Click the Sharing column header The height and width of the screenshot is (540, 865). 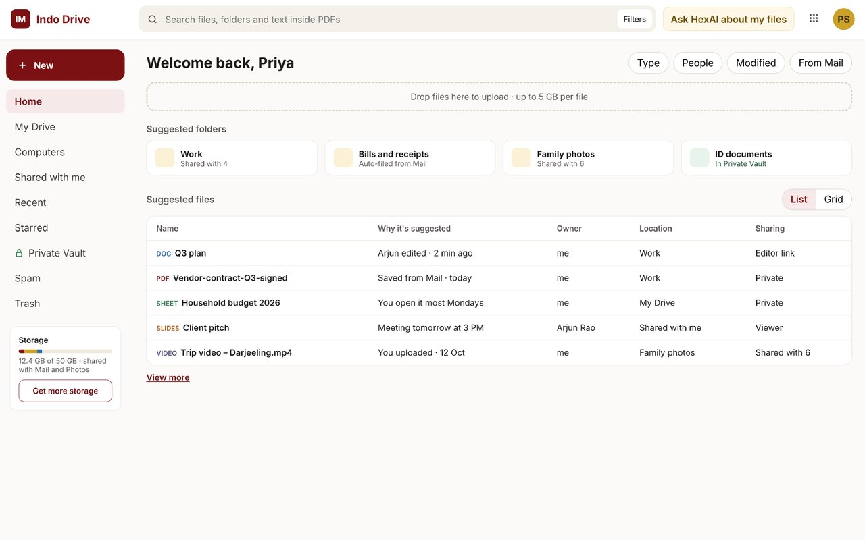pyautogui.click(x=770, y=229)
